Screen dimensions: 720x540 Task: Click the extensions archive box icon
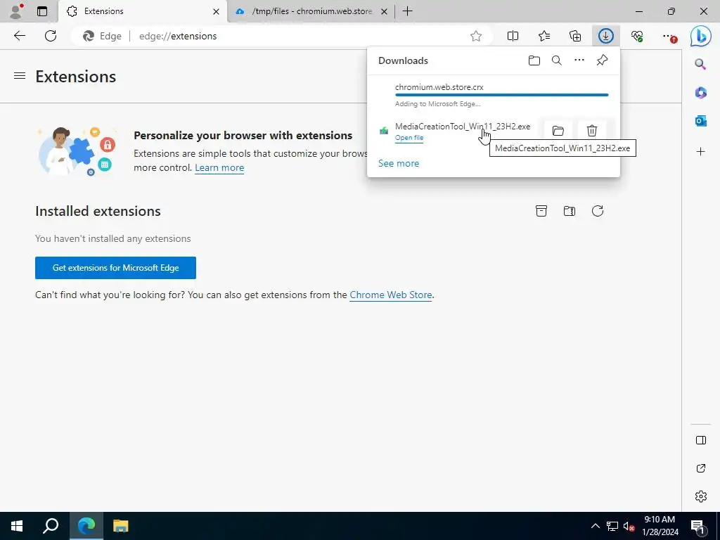[x=541, y=211]
